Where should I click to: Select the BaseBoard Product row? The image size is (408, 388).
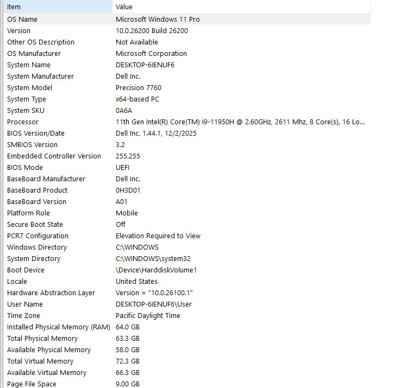pyautogui.click(x=188, y=190)
